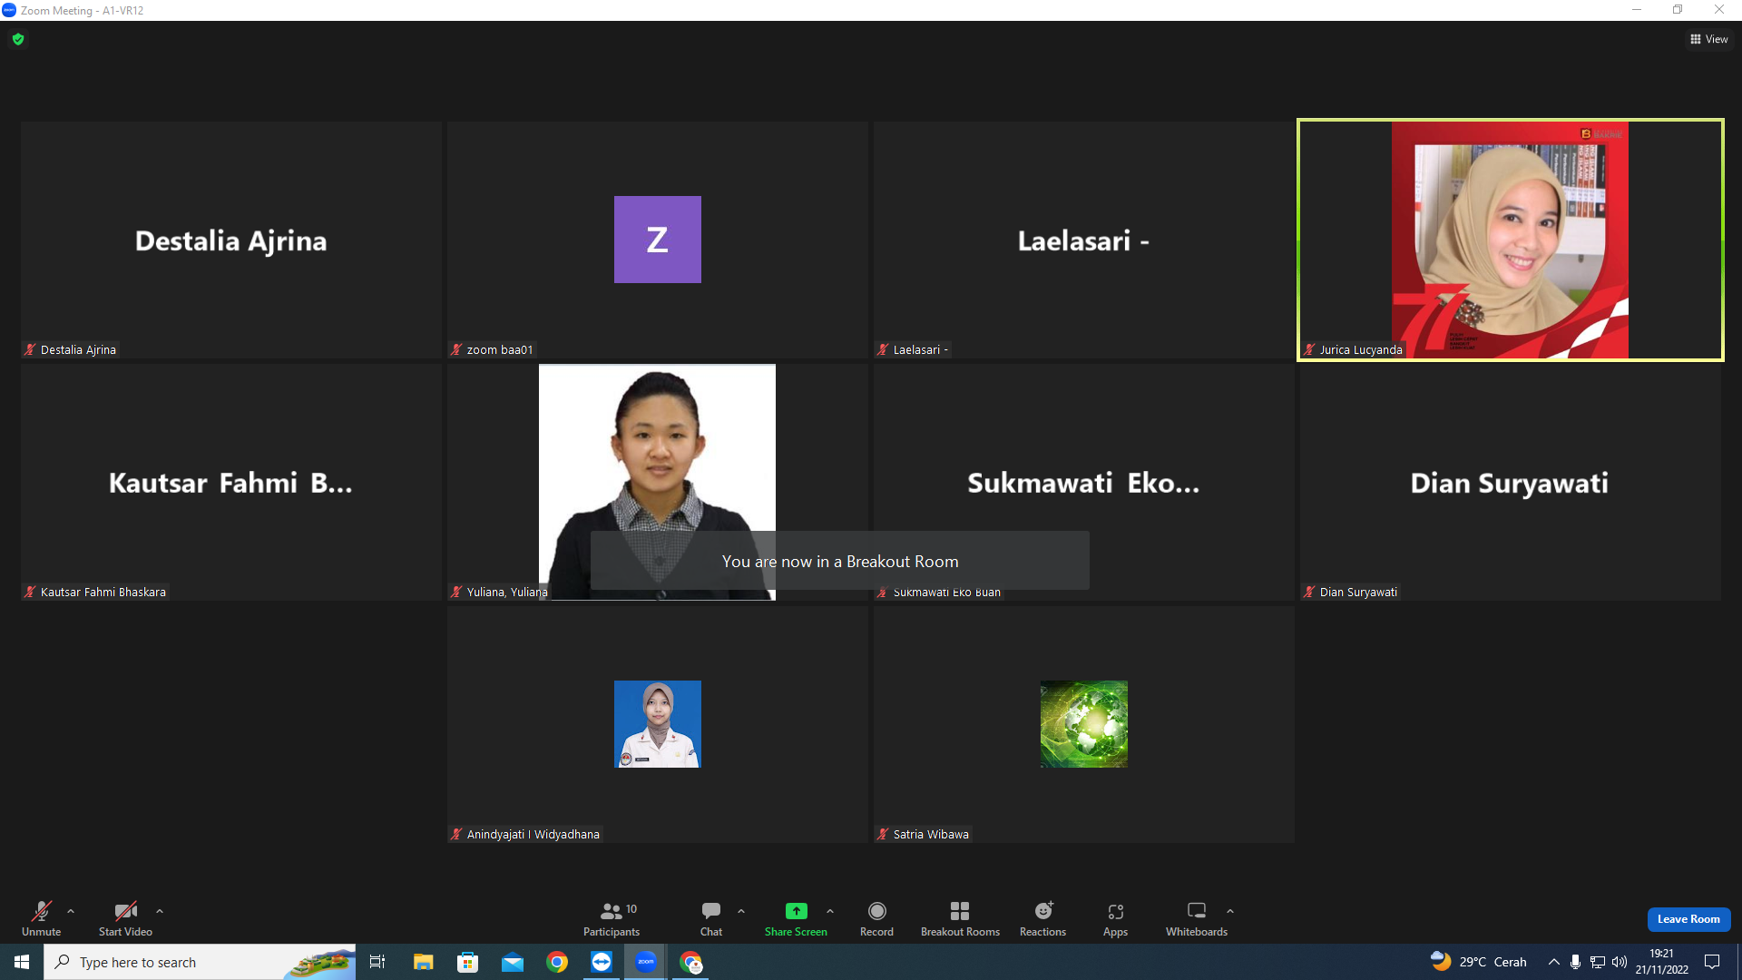Start recording with Record button
Screen dimensions: 1742x980
(x=876, y=918)
